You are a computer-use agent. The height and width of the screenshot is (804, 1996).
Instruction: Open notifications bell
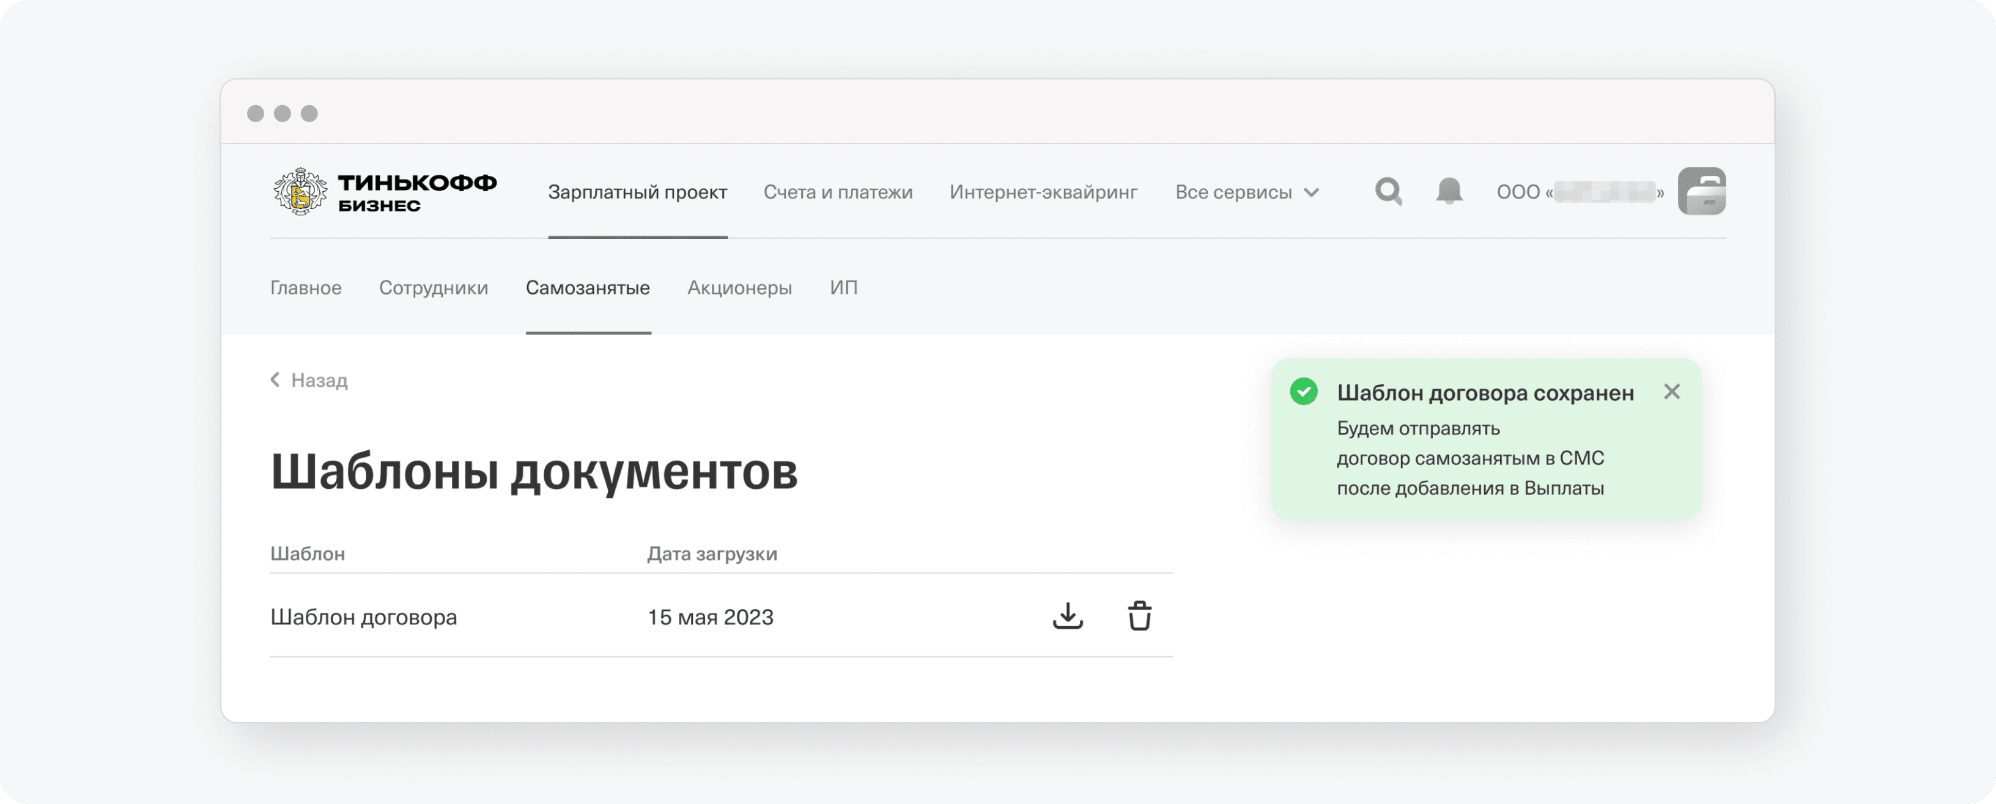pos(1449,191)
